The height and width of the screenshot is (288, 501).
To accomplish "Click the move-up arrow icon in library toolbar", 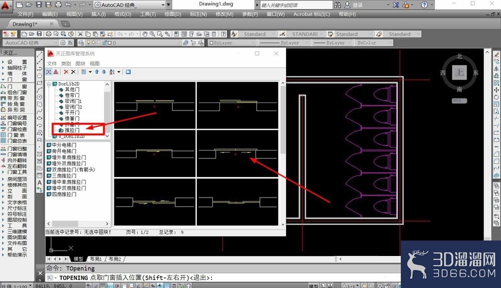I will [x=97, y=72].
